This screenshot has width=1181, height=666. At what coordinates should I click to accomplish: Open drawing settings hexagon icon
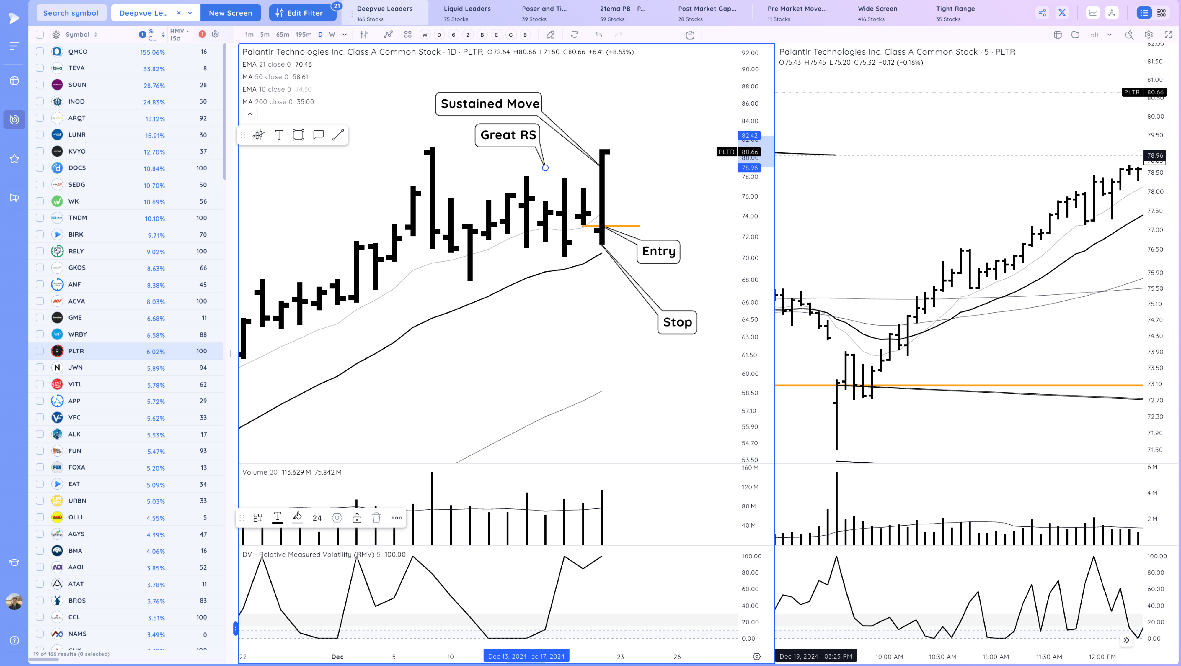(x=337, y=518)
